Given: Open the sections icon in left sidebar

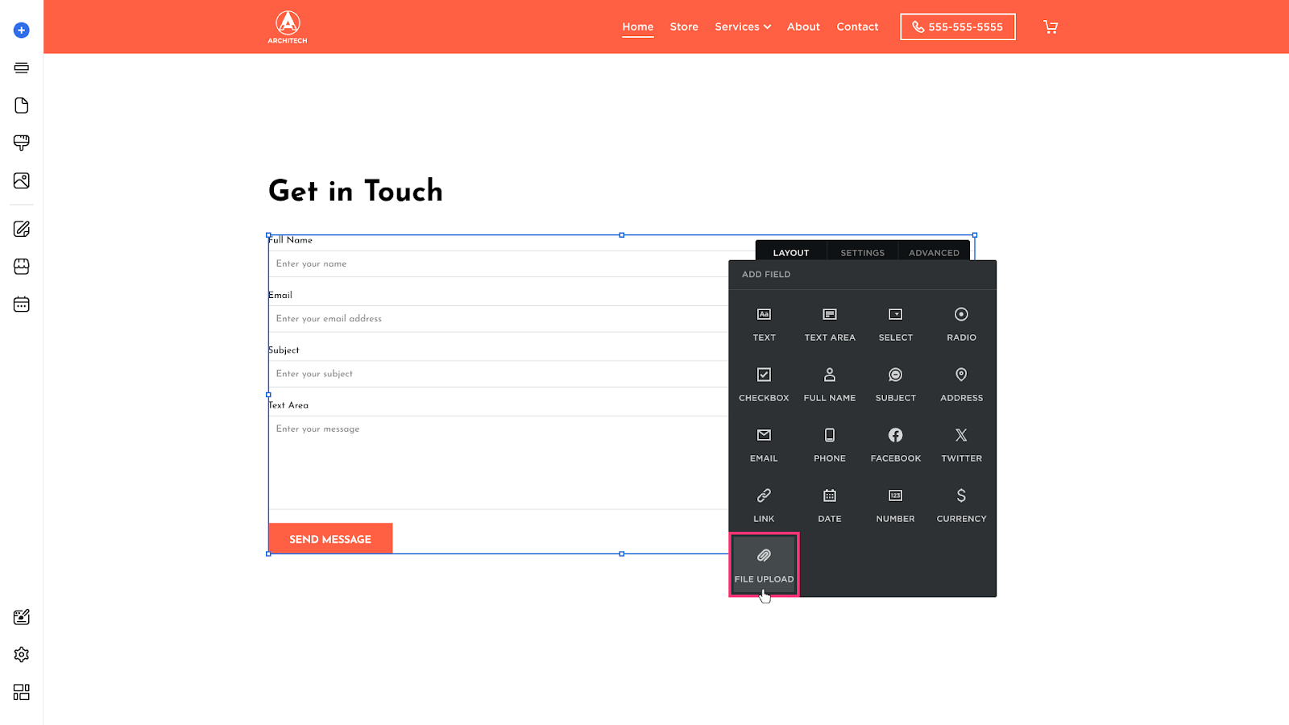Looking at the screenshot, I should click(22, 68).
